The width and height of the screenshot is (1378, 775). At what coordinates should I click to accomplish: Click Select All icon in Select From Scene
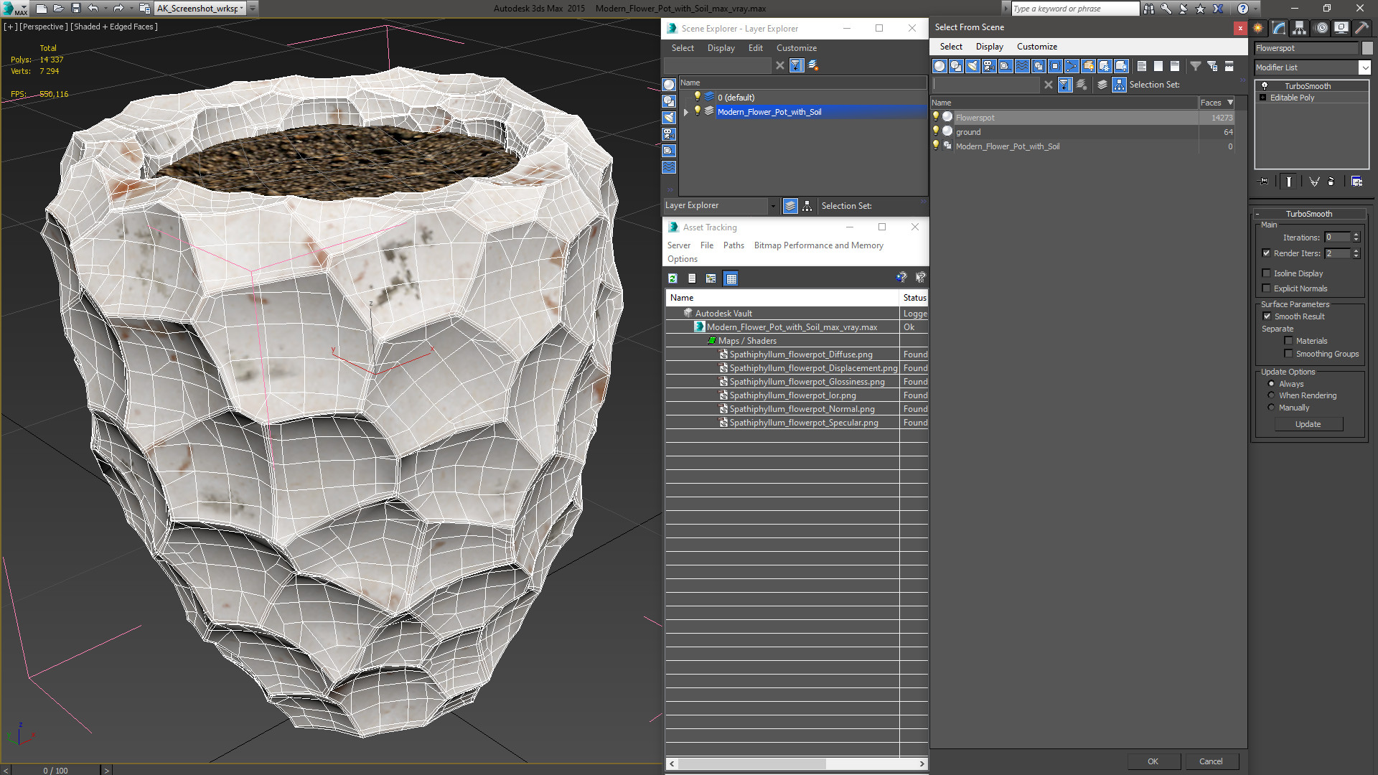click(x=1142, y=66)
